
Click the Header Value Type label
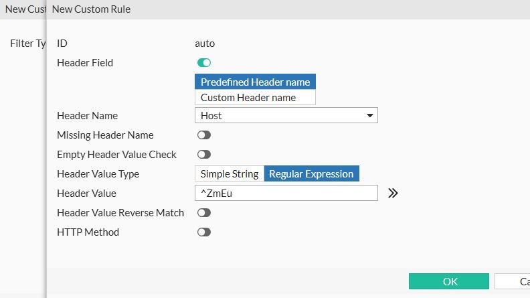(x=98, y=174)
